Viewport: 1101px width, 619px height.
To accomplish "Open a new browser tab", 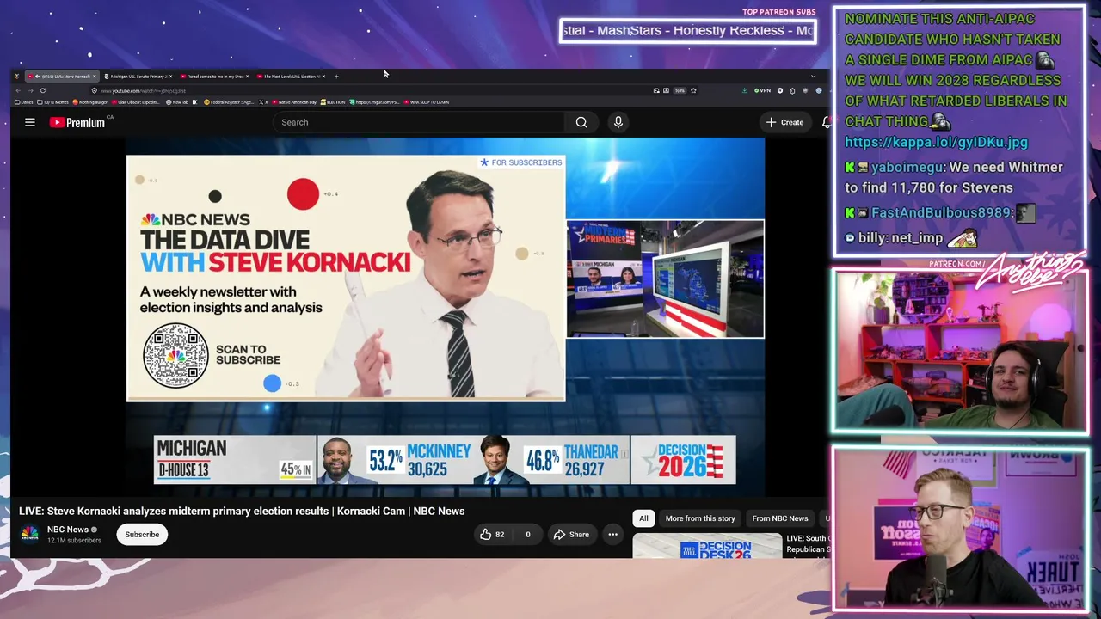I will pyautogui.click(x=336, y=77).
